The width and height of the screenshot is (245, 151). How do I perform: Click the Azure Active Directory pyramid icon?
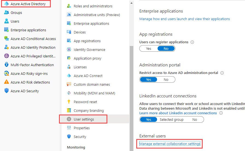coord(6,4)
